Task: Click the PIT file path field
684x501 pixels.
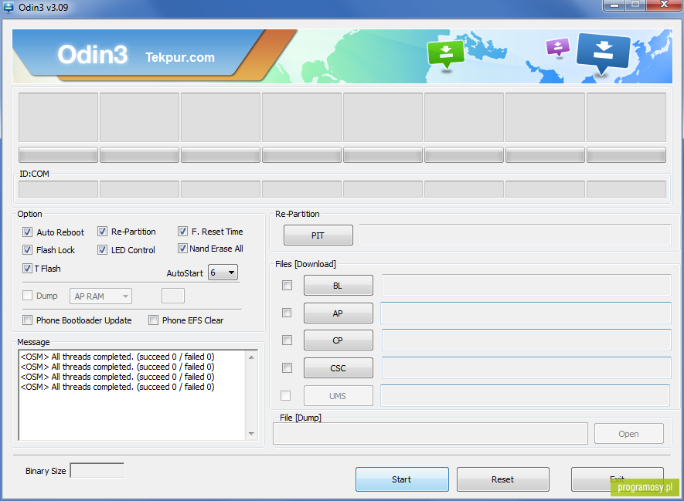Action: pos(515,235)
